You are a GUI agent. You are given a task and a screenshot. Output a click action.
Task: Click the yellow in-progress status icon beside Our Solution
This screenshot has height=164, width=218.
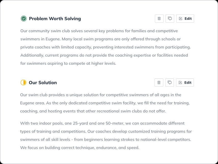pyautogui.click(x=24, y=83)
